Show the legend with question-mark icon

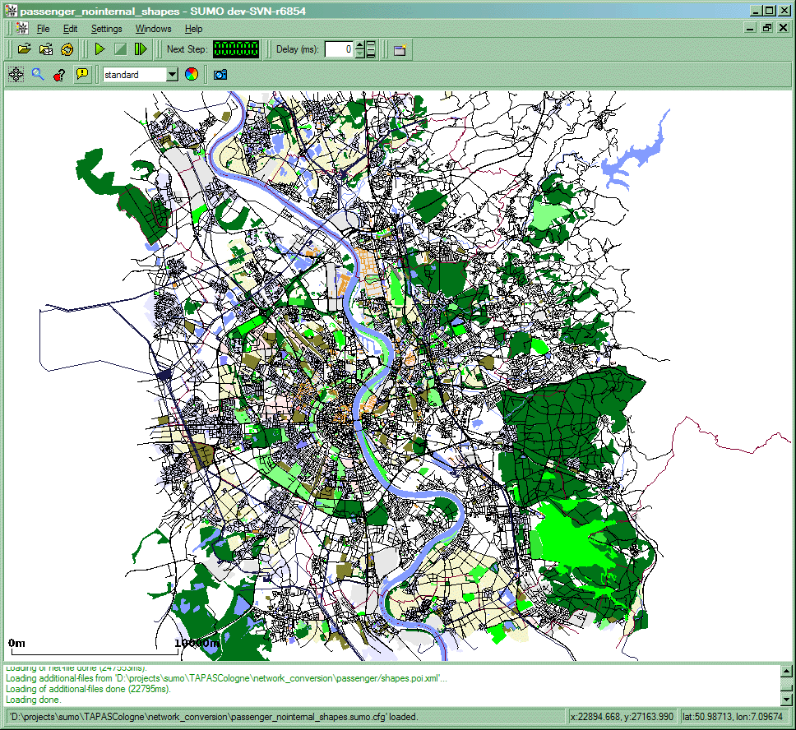(58, 75)
